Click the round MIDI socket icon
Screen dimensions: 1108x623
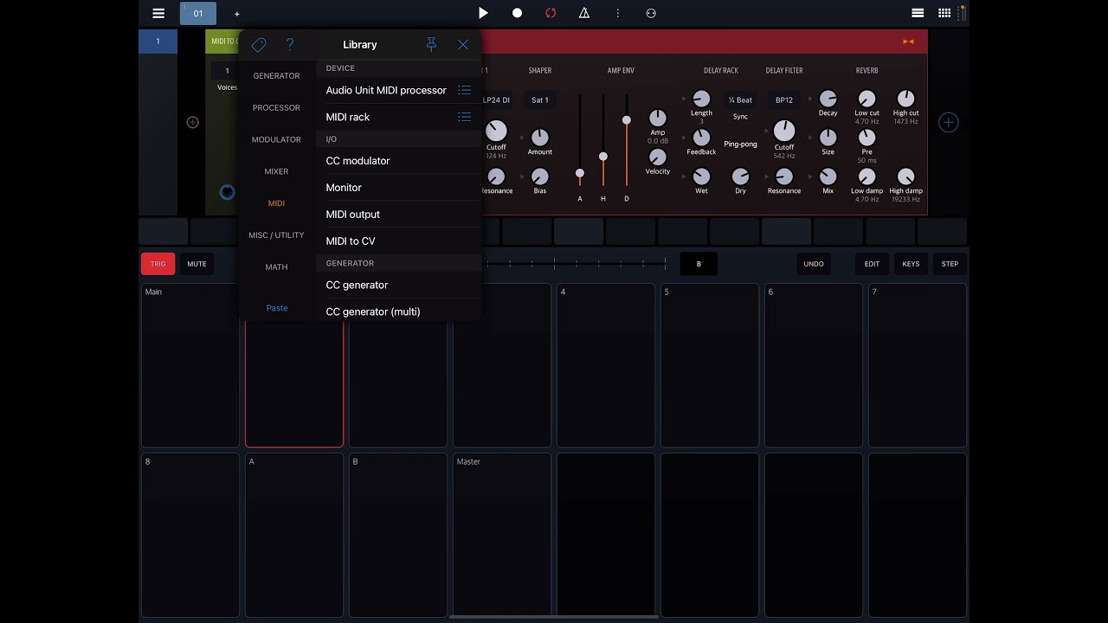pos(651,13)
